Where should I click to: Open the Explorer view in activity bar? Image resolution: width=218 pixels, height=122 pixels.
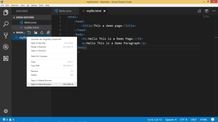[6, 13]
